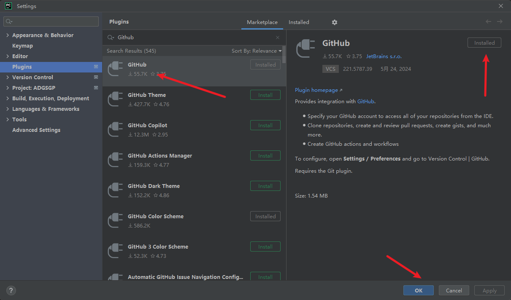Focus the settings search field
The height and width of the screenshot is (300, 511).
coord(51,21)
